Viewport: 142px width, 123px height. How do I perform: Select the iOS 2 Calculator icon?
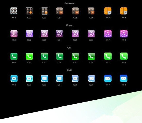29,11
